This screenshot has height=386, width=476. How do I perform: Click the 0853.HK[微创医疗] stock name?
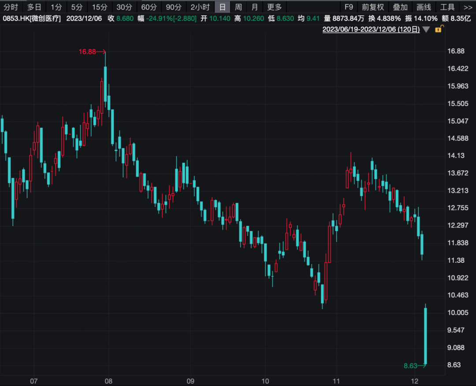(x=32, y=18)
